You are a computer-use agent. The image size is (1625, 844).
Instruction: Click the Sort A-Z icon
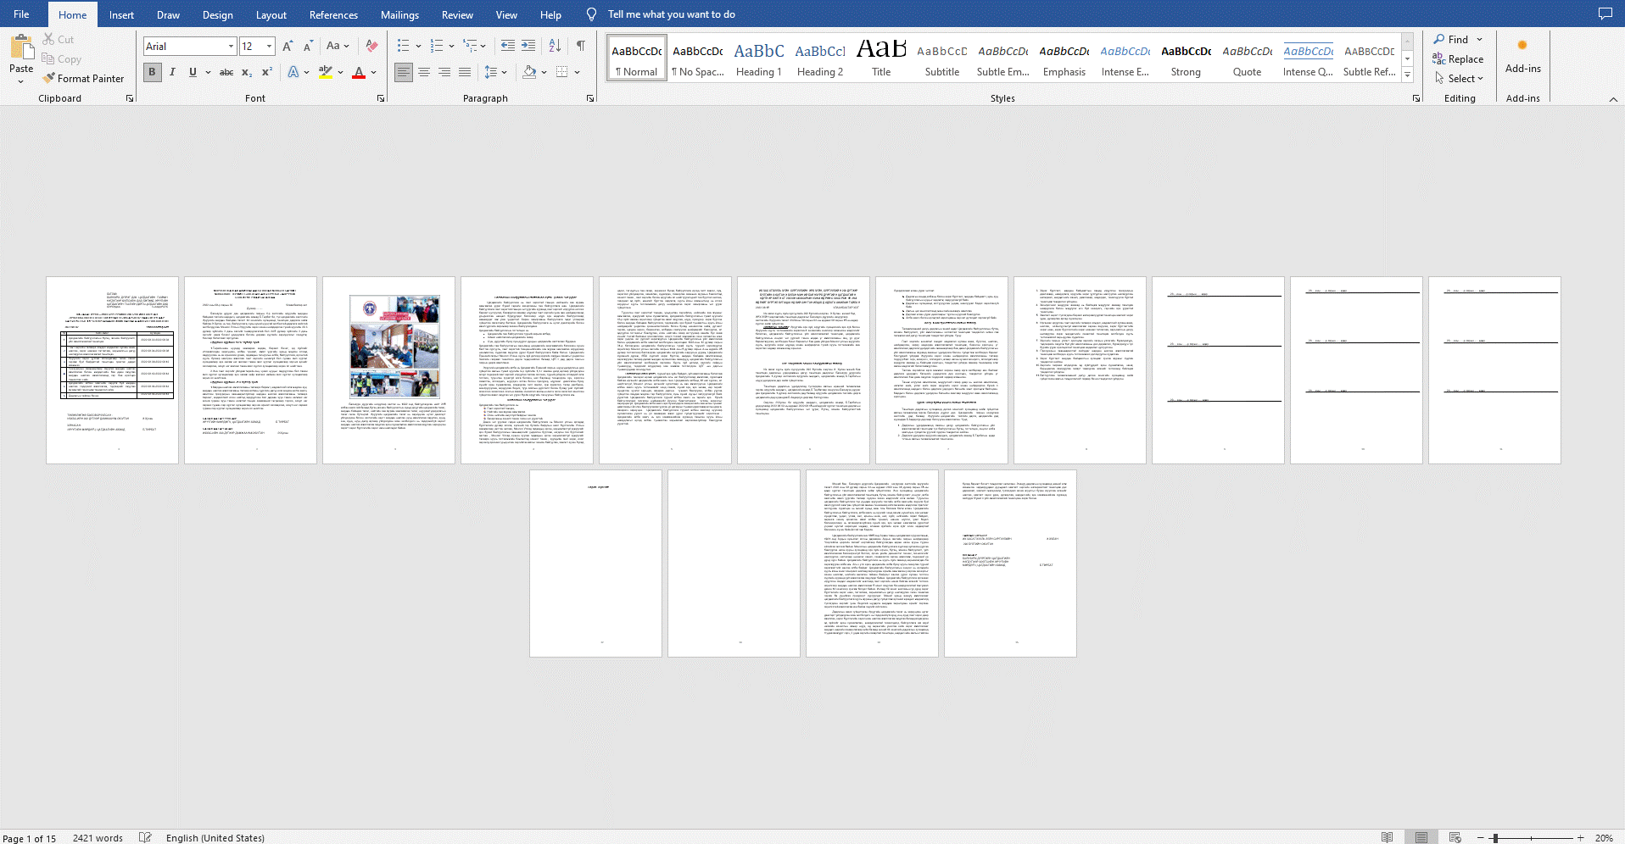click(555, 46)
